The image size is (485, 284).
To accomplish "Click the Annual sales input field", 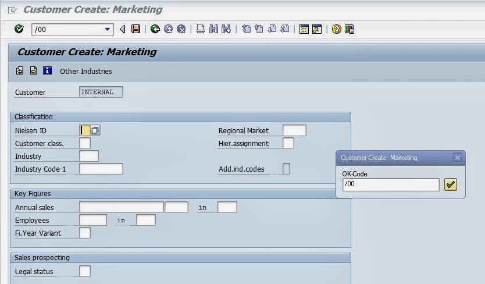I will coord(121,207).
